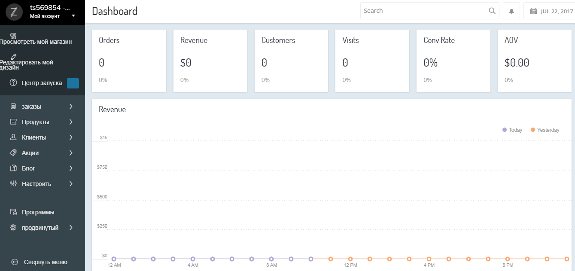Open the Клиенты menu item
Viewport: 575px width, 271px height.
[34, 137]
